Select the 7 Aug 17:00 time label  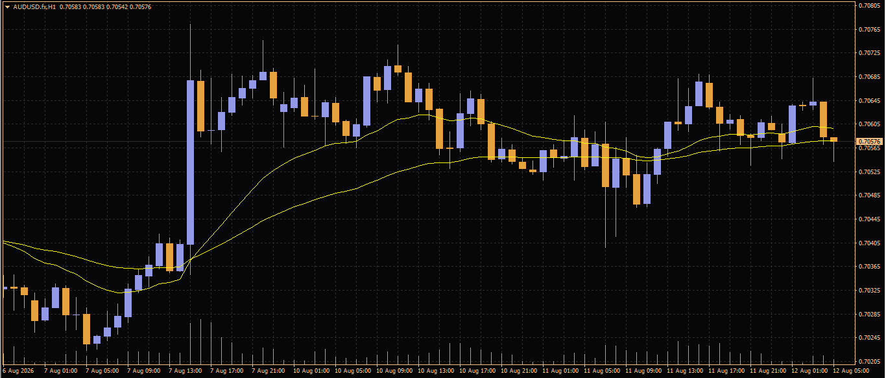(227, 372)
